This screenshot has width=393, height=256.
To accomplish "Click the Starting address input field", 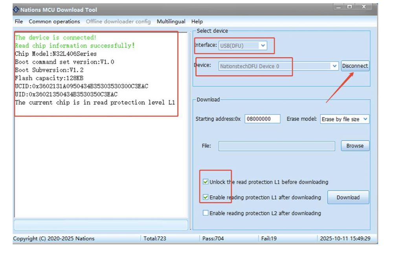I will tap(262, 119).
